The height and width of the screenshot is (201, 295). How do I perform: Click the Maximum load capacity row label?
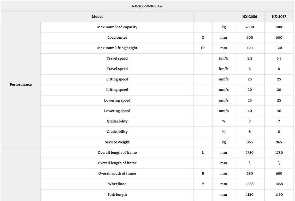pos(117,27)
